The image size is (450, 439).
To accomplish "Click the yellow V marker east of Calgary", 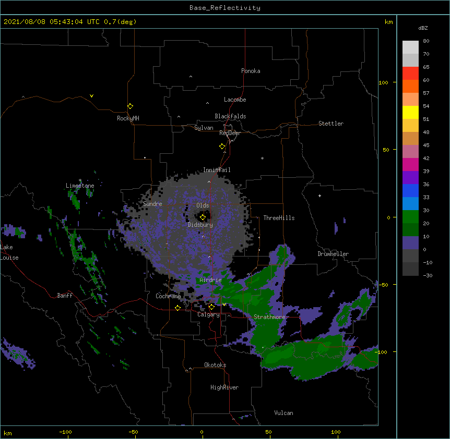I will [224, 304].
